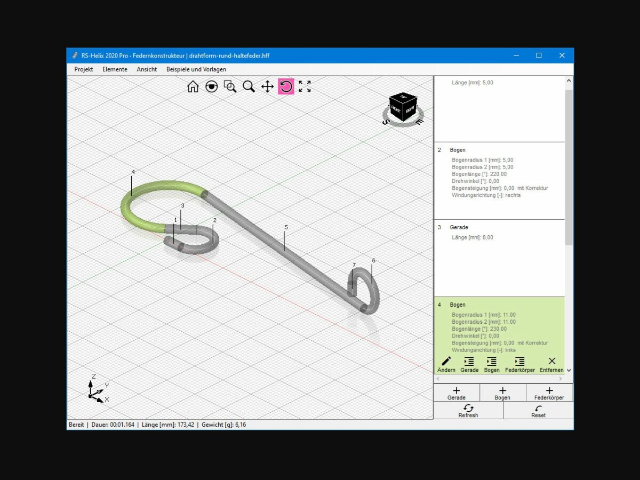Add a new Bogen element
This screenshot has width=640, height=480.
coord(502,393)
